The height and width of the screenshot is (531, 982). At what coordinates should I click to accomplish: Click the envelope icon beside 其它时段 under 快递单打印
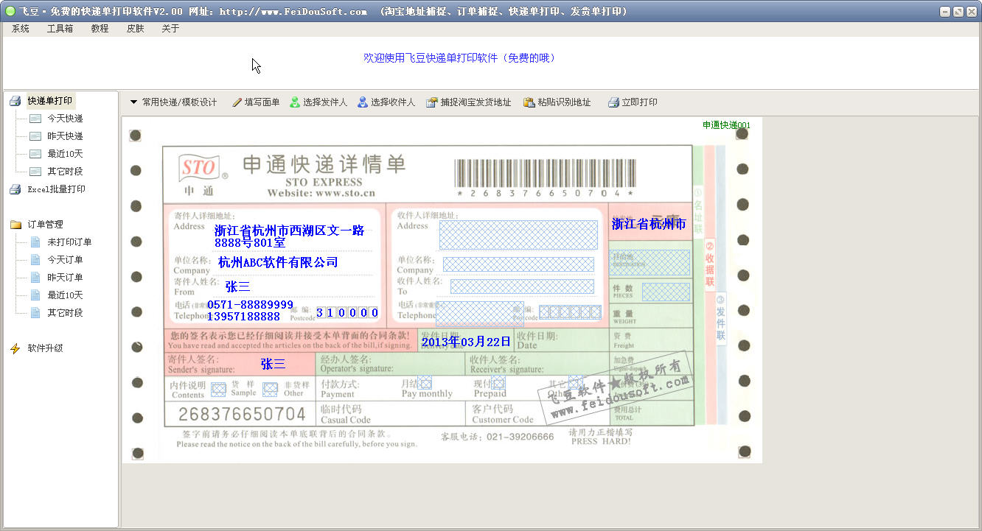coord(35,172)
